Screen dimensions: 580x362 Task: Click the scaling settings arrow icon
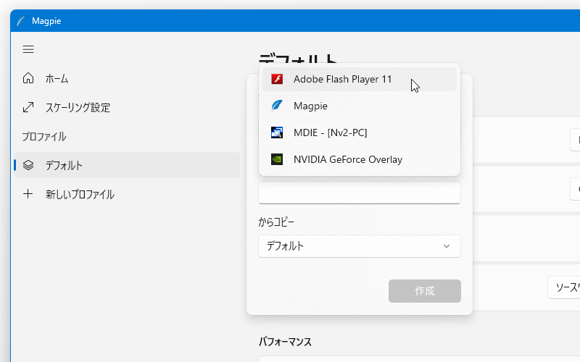[28, 107]
